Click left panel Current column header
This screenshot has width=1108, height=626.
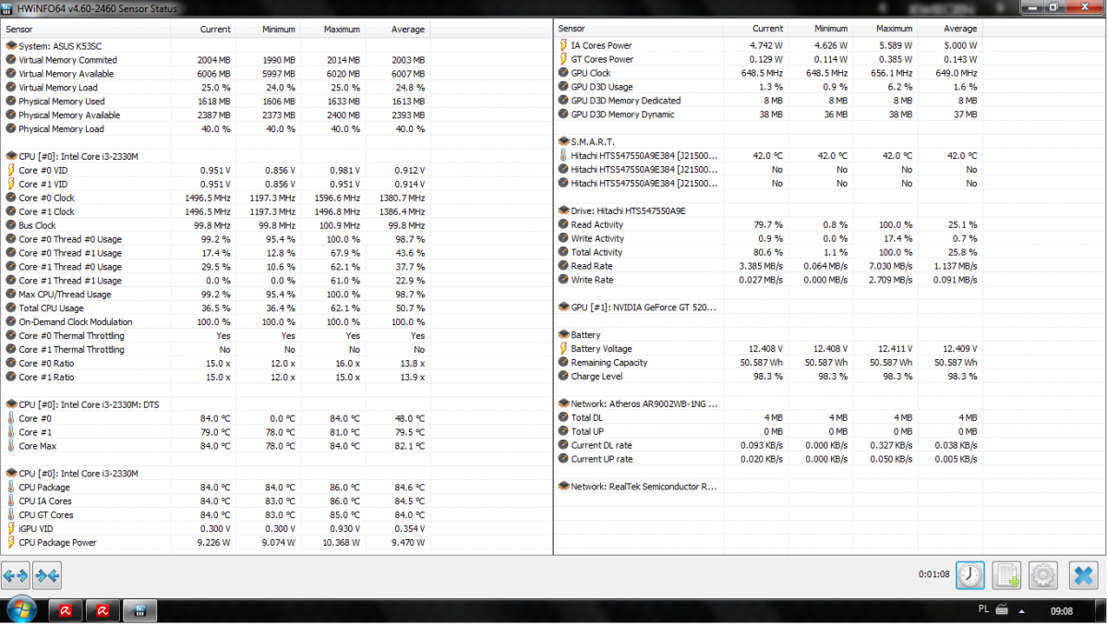(203, 29)
